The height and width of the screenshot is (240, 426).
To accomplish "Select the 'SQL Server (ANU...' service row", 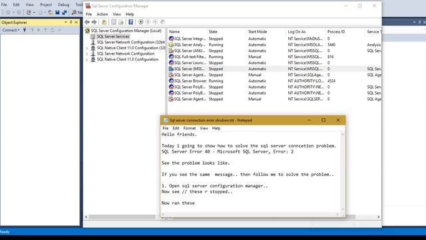I will pos(274,51).
